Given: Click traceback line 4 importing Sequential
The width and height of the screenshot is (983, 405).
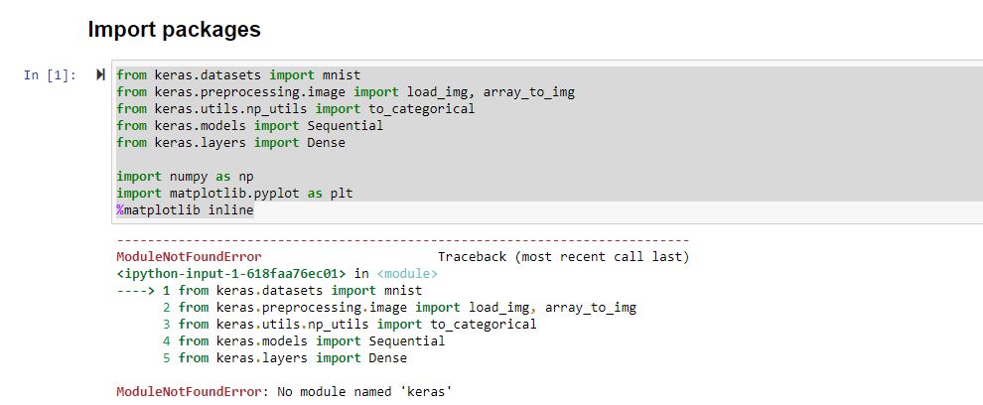Looking at the screenshot, I should click(x=304, y=341).
